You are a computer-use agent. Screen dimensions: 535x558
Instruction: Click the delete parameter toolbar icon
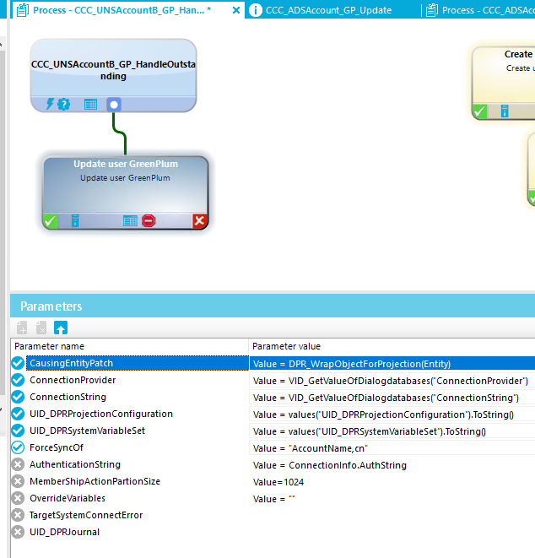(41, 328)
